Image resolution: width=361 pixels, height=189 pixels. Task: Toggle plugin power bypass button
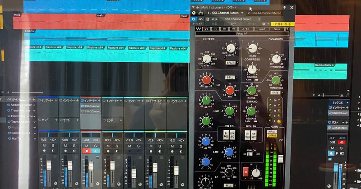194,19
